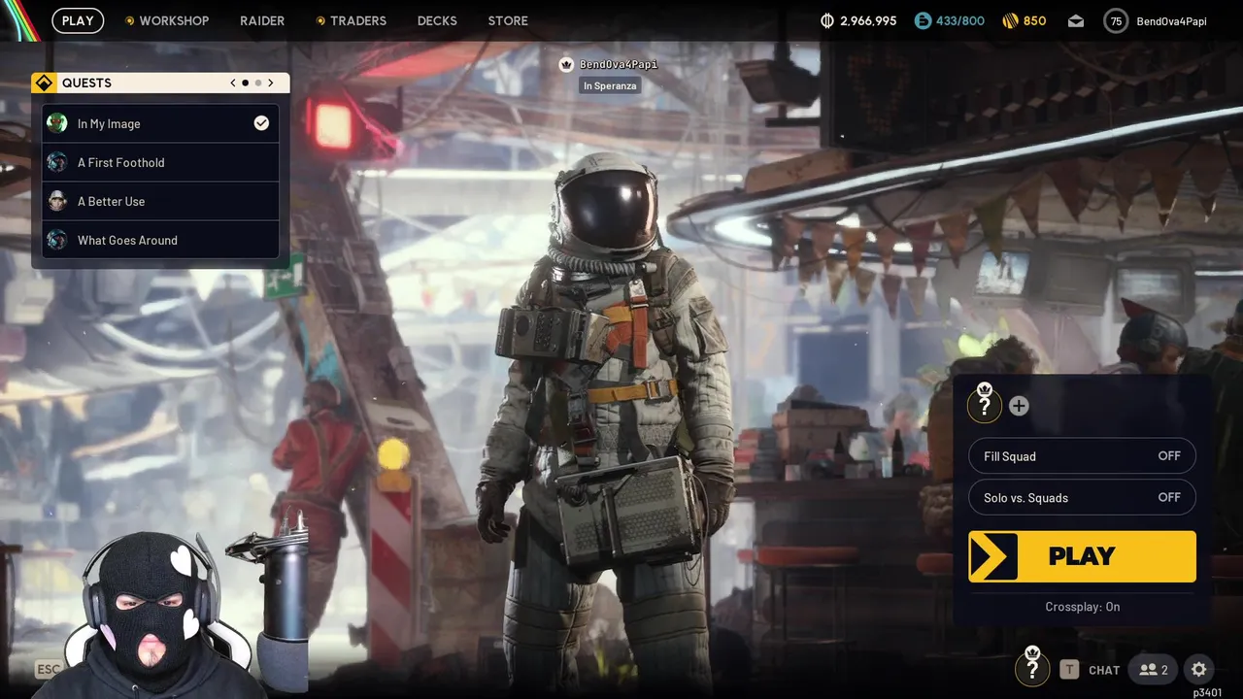Select the first quests page dot

(x=245, y=83)
